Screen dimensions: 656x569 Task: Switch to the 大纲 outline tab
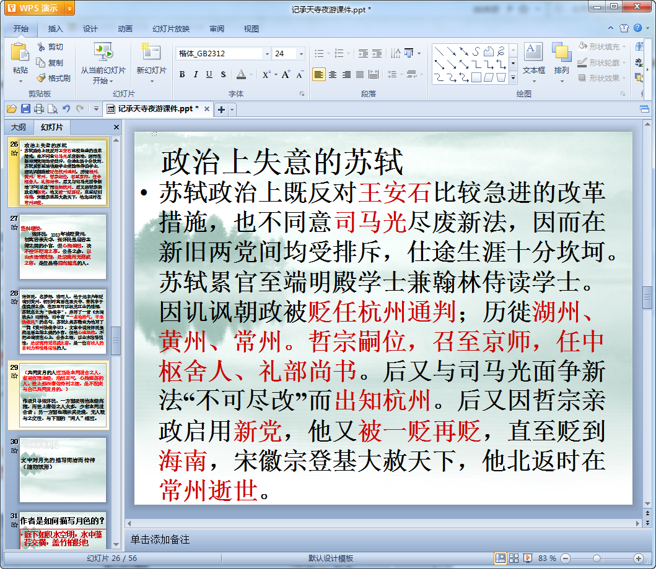click(19, 127)
